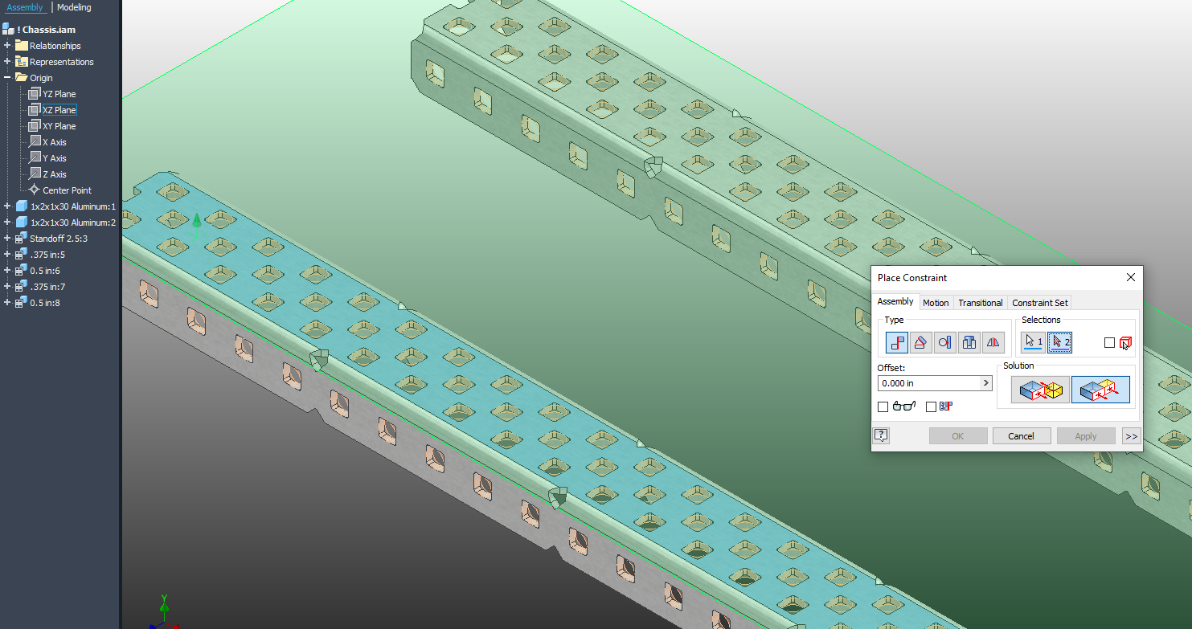Expand the Representations node

click(x=7, y=62)
